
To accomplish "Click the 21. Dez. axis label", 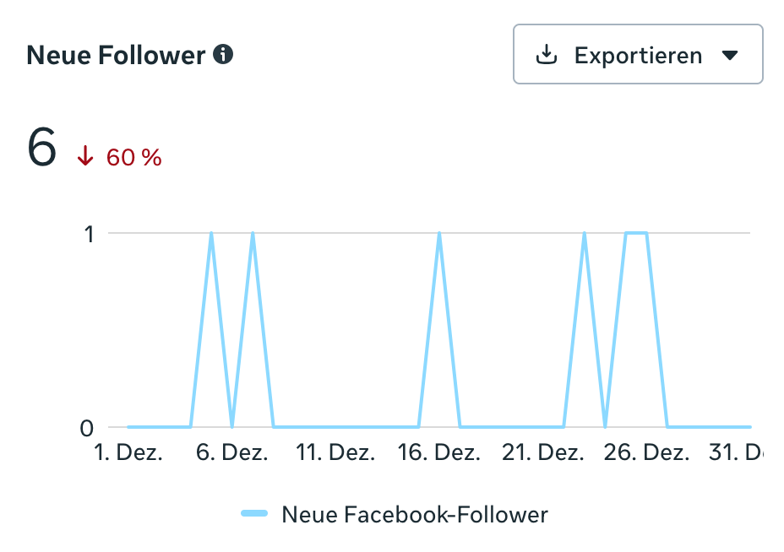I will 543,452.
